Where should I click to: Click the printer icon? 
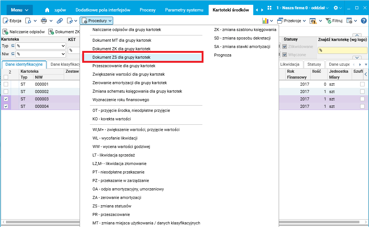[x=44, y=21]
